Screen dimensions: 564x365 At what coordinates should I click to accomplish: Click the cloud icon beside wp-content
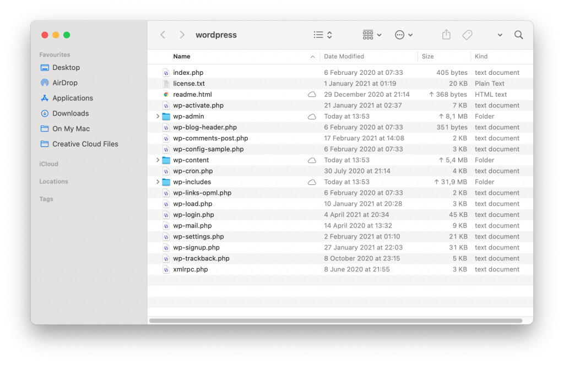[x=312, y=160]
